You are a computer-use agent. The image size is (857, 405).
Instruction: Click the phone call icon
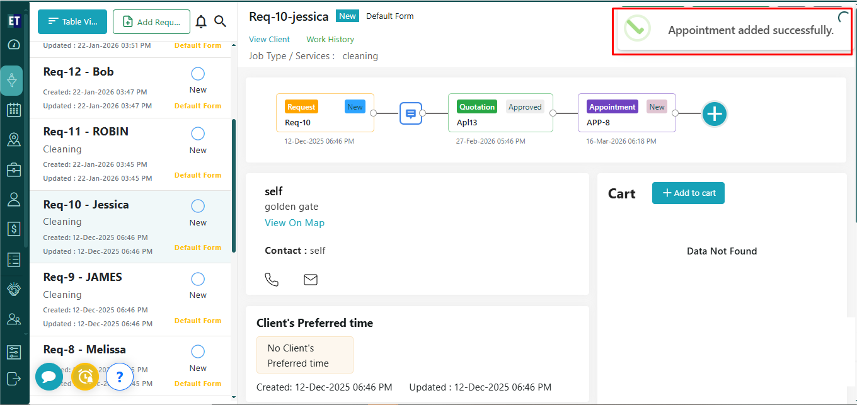[x=272, y=279]
